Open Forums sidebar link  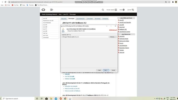pos(121,43)
